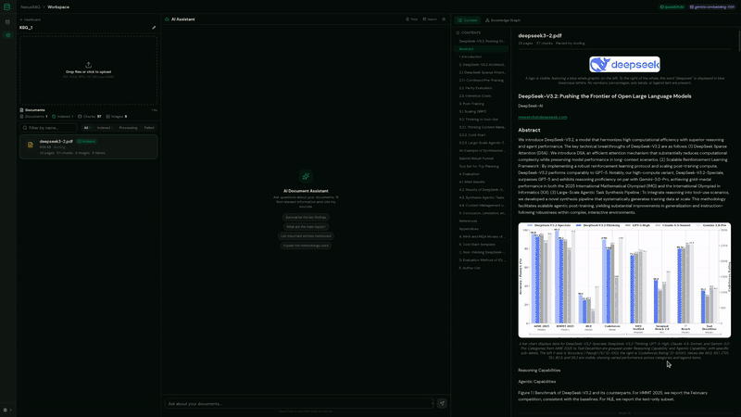741x417 pixels.
Task: Click the NexusRAG breadcrumb
Action: [31, 7]
